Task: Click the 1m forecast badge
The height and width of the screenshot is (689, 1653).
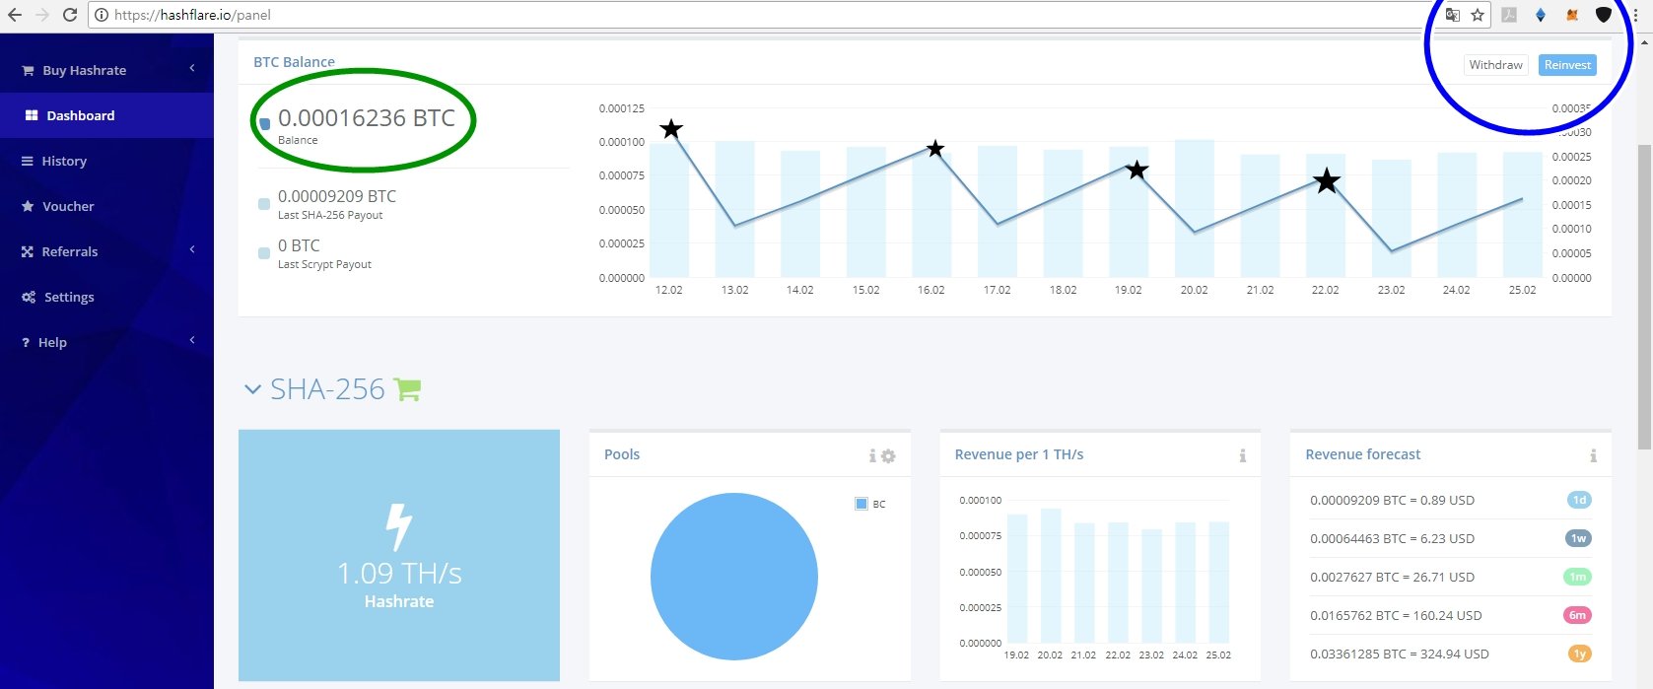Action: [x=1578, y=577]
